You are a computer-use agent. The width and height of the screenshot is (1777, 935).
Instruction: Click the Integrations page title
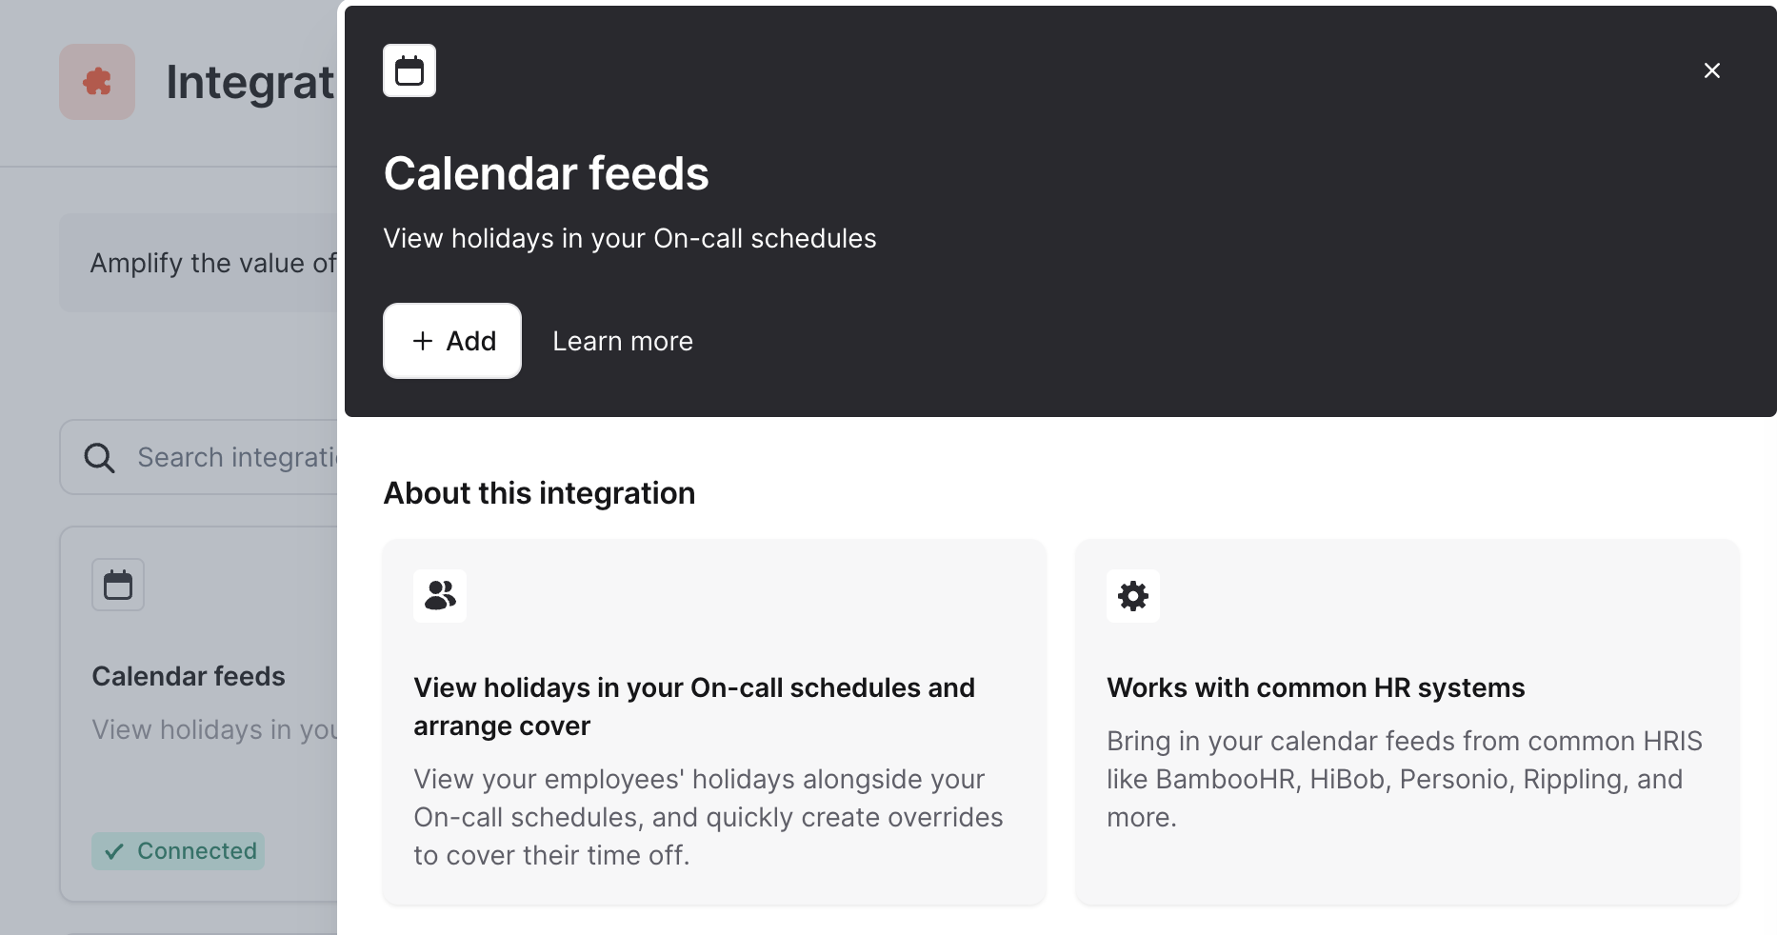(x=250, y=82)
